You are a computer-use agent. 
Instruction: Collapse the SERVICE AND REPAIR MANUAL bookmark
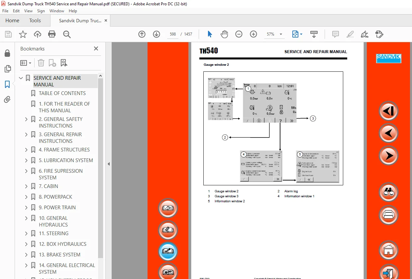(21, 78)
